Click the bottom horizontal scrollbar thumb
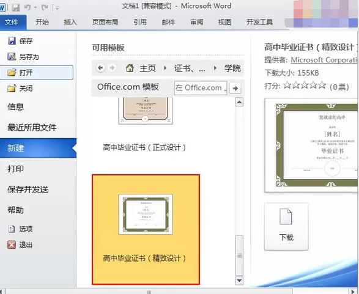The height and width of the screenshot is (294, 359). [149, 292]
